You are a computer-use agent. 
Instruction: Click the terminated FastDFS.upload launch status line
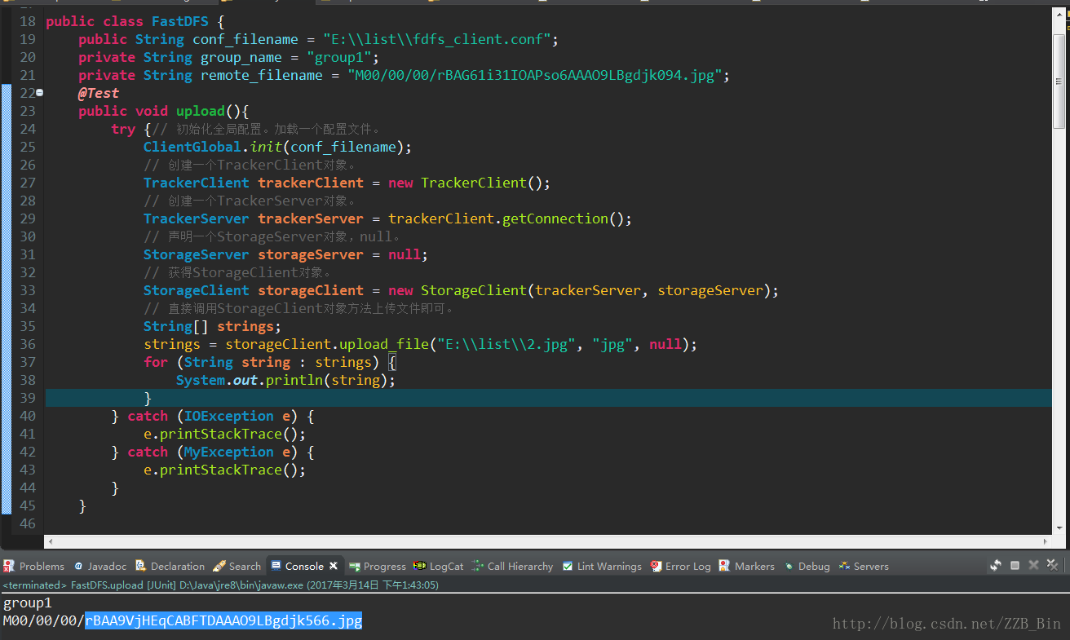[221, 585]
